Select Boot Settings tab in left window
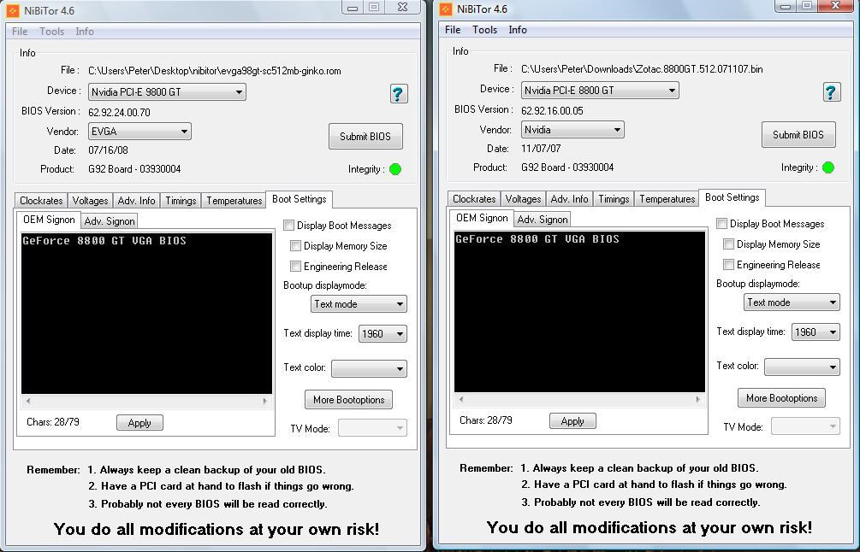Image resolution: width=860 pixels, height=552 pixels. point(299,199)
